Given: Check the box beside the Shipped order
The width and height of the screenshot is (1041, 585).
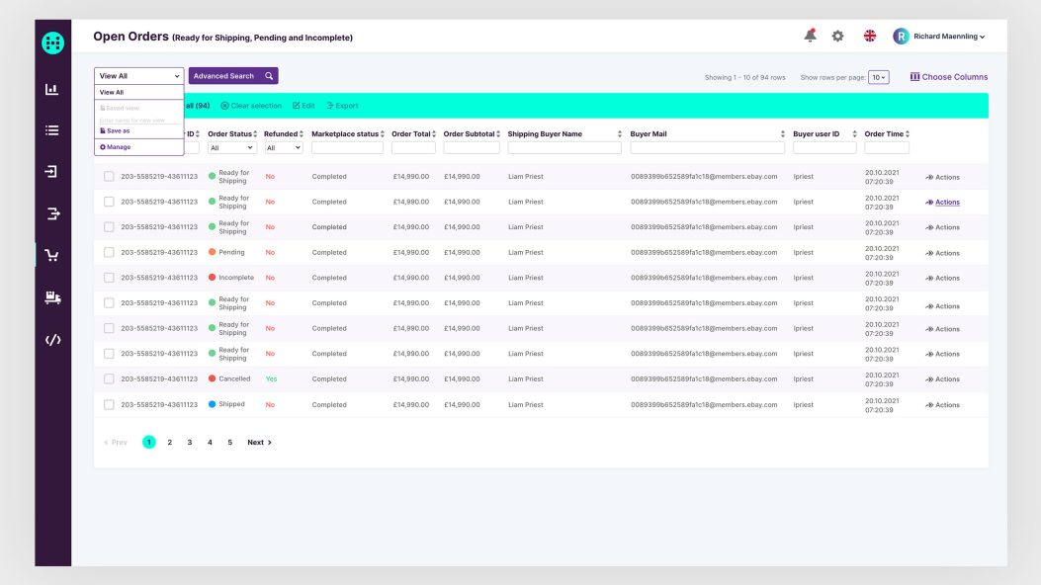Looking at the screenshot, I should tap(109, 405).
